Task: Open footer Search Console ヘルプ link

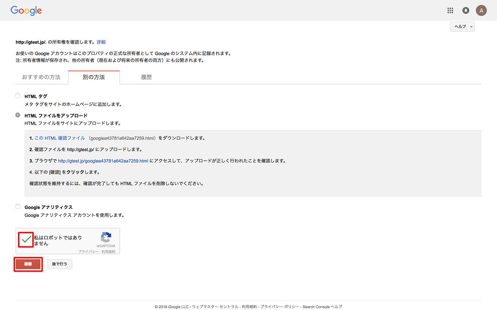Action: click(x=322, y=307)
